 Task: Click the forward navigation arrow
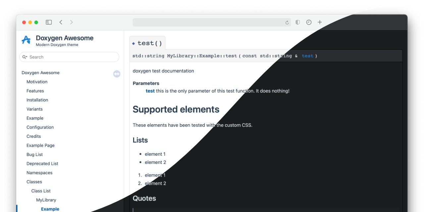(72, 22)
